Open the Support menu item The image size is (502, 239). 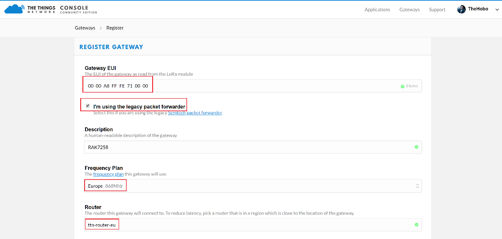point(437,10)
